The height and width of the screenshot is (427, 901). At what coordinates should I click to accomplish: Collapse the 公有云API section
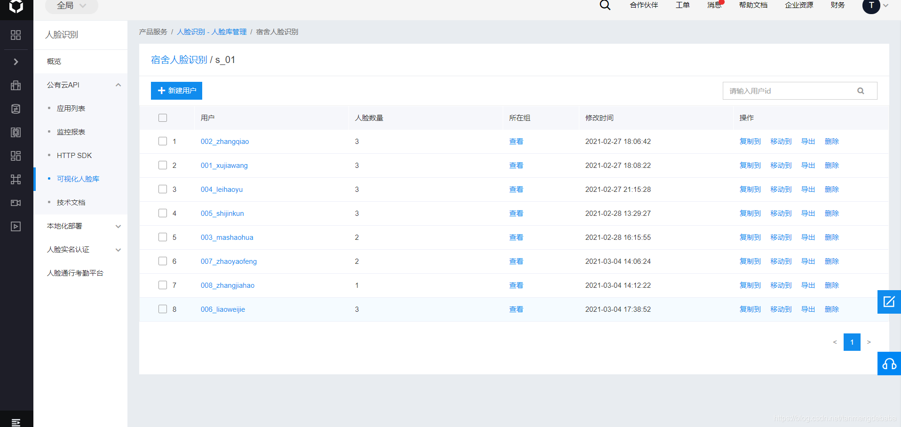click(118, 85)
